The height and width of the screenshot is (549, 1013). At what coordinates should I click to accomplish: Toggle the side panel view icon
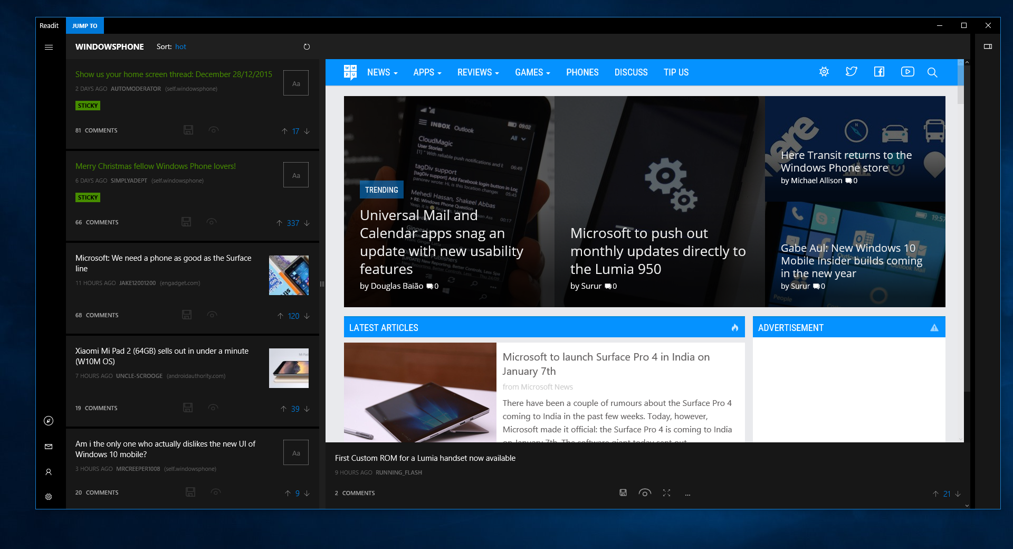[x=988, y=46]
